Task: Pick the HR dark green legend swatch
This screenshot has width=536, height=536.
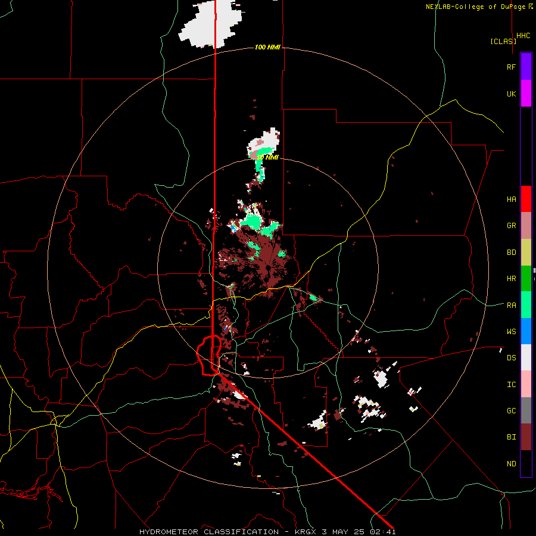Action: click(526, 279)
